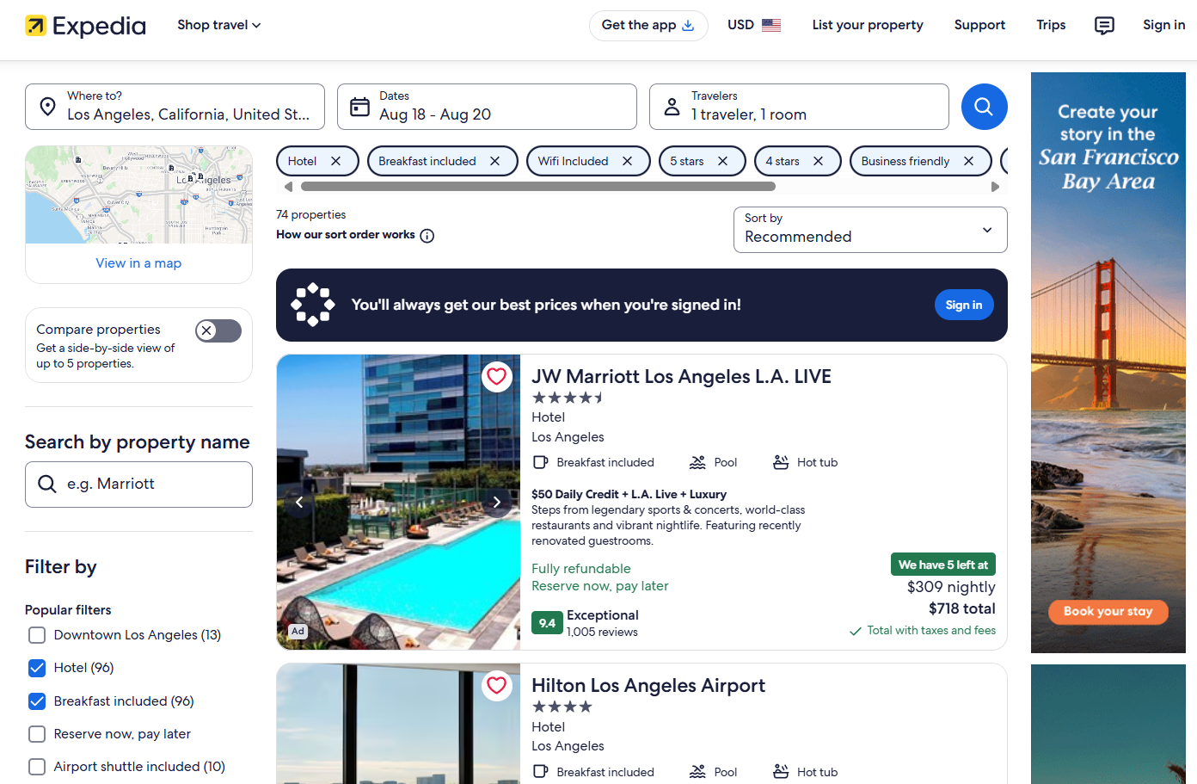The image size is (1197, 784).
Task: Click Total with taxes and fees
Action: (931, 631)
